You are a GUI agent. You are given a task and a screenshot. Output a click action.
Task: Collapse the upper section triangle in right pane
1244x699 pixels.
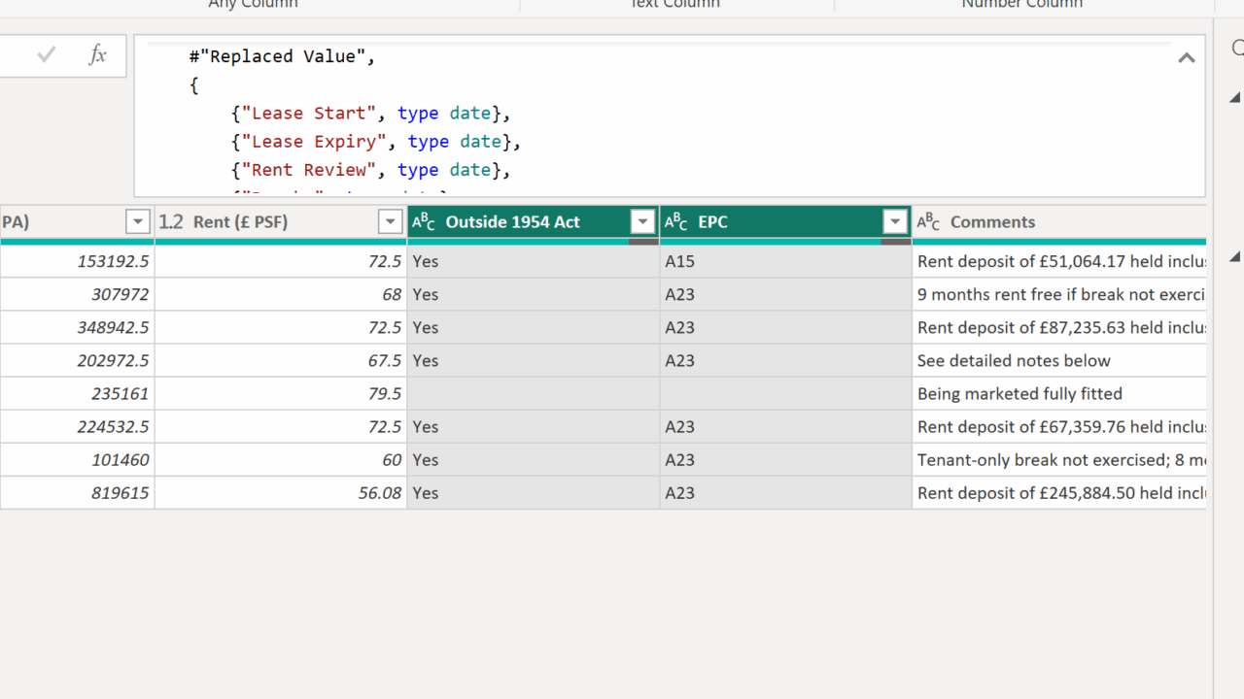[x=1235, y=98]
